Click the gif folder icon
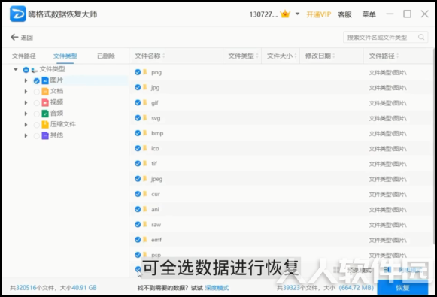The image size is (437, 297). coord(145,102)
